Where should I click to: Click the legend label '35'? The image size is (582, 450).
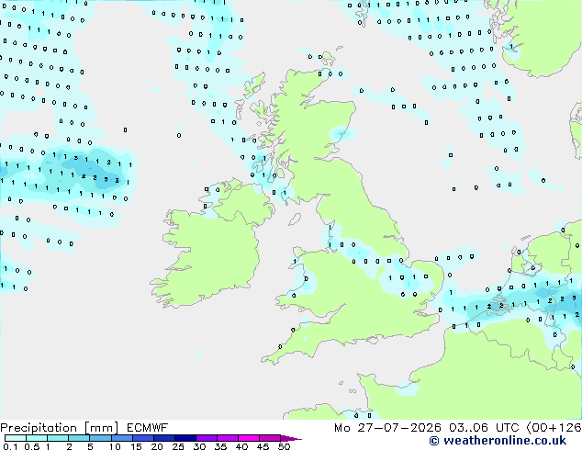click(x=221, y=446)
